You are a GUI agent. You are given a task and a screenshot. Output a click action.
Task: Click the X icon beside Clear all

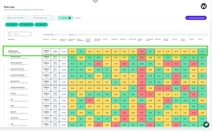(x=75, y=18)
